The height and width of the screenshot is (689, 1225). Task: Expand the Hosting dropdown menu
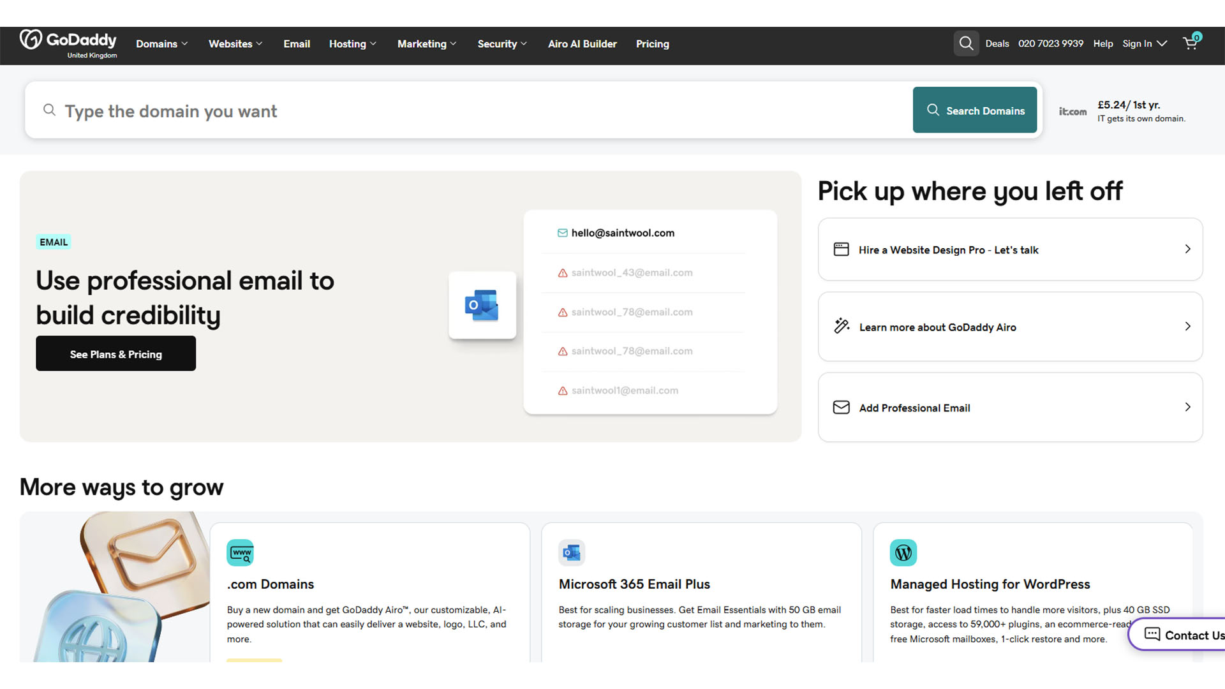click(x=353, y=44)
